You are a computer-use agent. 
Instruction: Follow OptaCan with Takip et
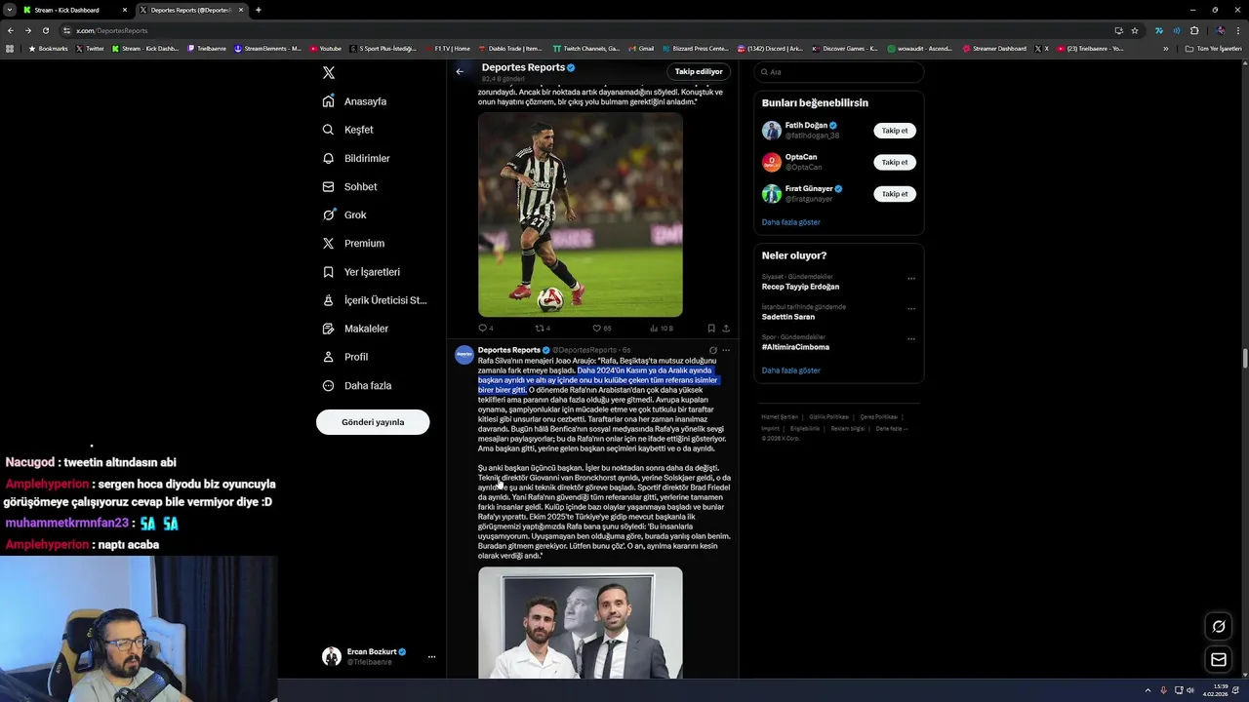895,162
